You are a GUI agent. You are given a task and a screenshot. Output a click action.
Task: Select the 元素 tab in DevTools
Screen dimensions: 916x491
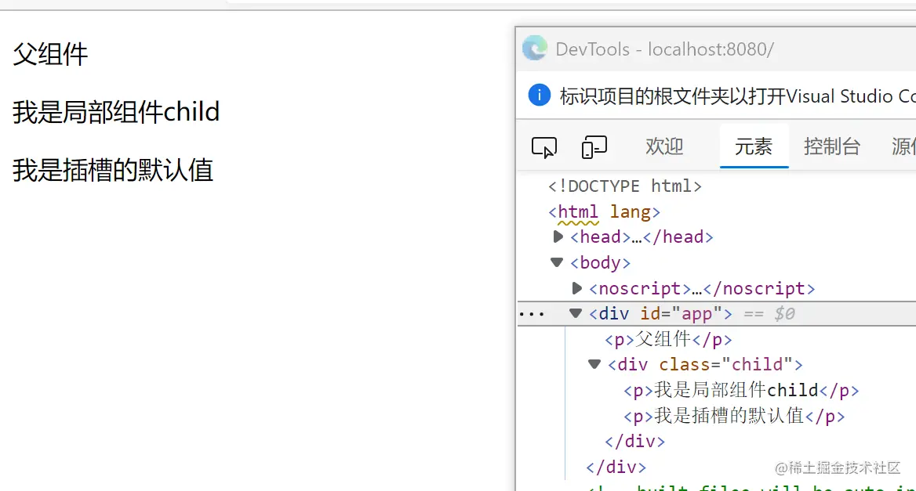pos(754,146)
